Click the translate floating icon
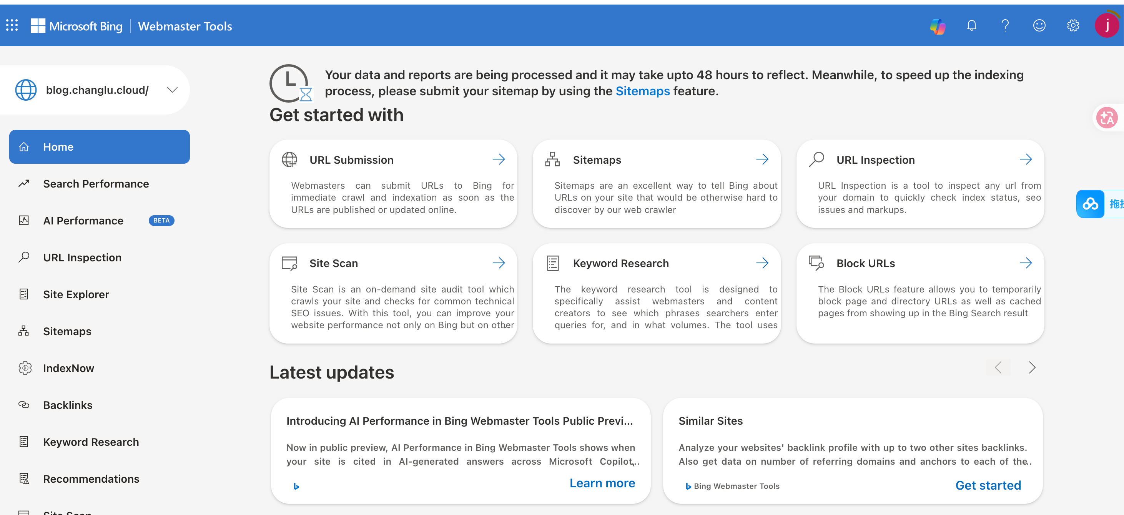 1107,117
